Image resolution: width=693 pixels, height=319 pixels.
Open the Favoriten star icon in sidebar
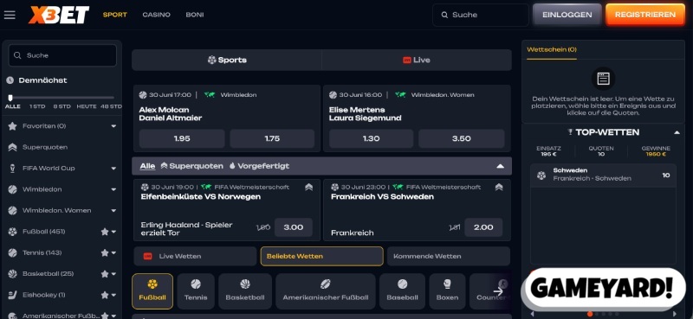(12, 126)
